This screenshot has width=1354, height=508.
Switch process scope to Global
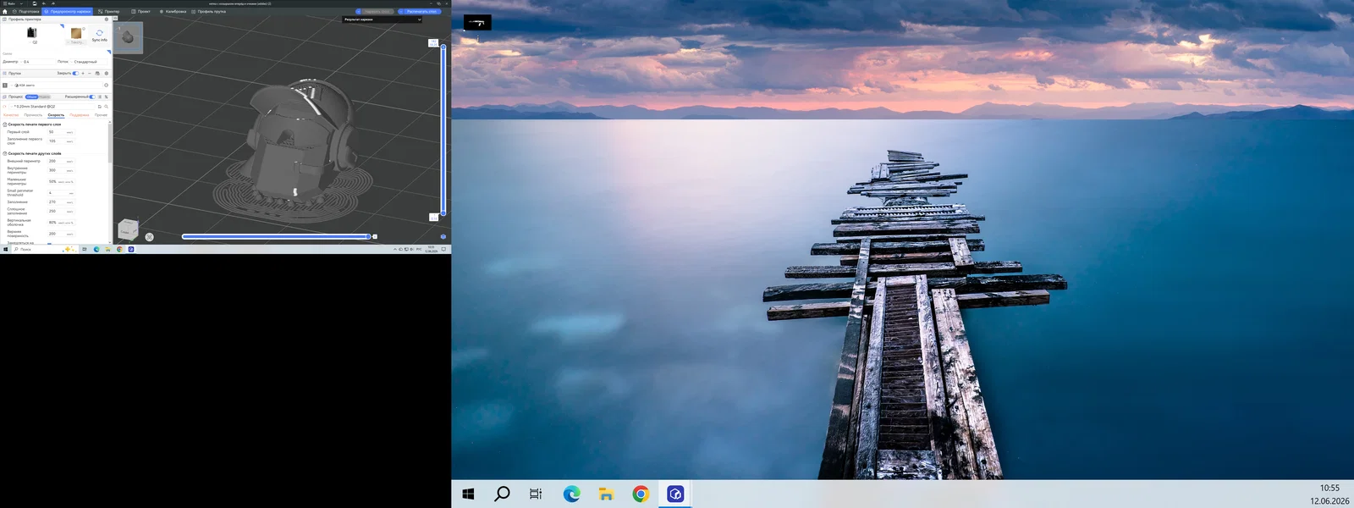[32, 97]
